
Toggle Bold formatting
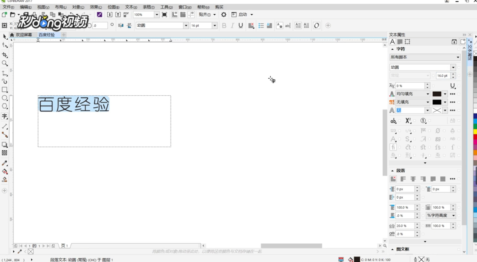click(x=224, y=25)
